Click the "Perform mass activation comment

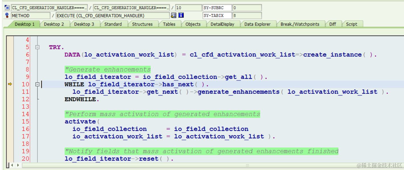pos(162,114)
